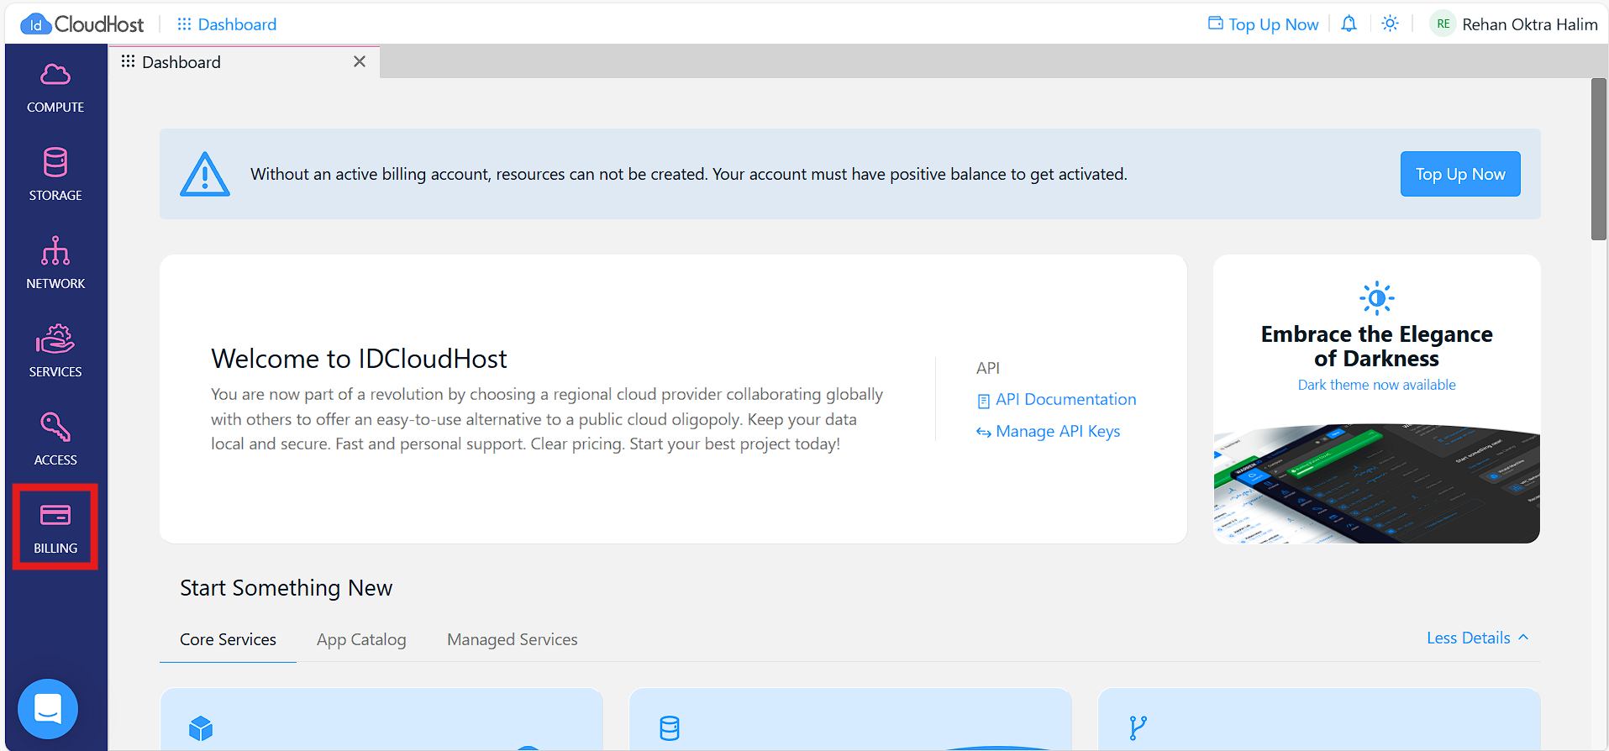Viewport: 1609px width, 751px height.
Task: Click the database icon on second service card
Action: pyautogui.click(x=670, y=727)
